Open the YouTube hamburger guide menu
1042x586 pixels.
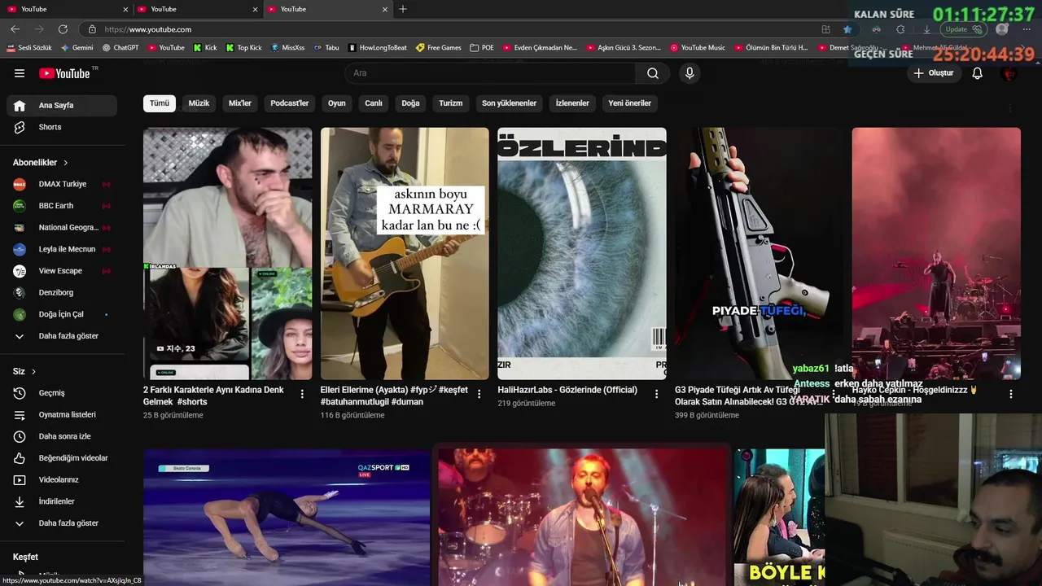click(x=20, y=73)
